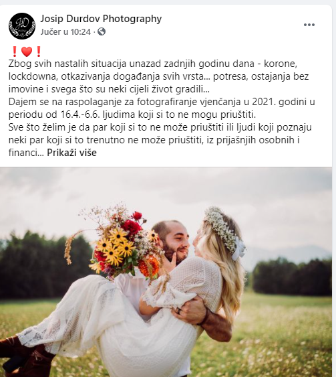Click the second red exclamation mark emoji
Viewport: 336px width, 377px height.
point(39,52)
